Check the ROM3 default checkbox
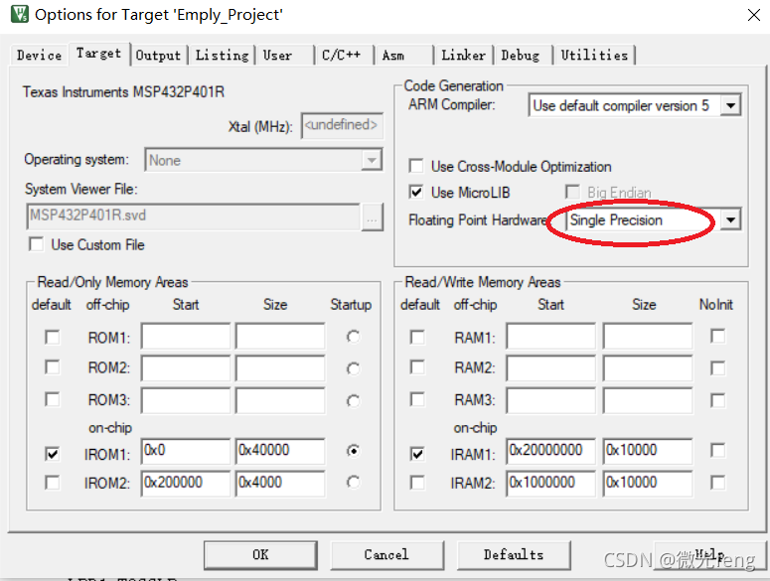Viewport: 770px width, 581px height. coord(52,399)
